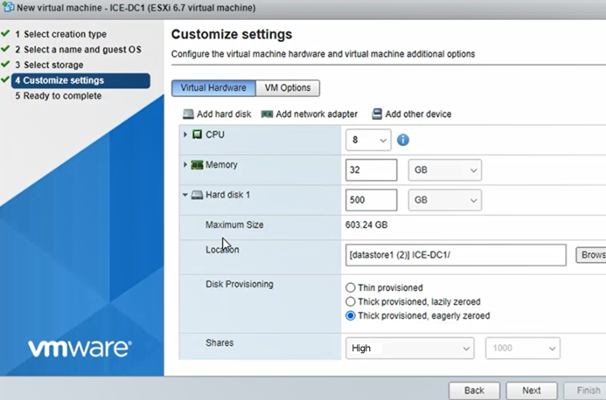The height and width of the screenshot is (400, 606).
Task: Click the Add other device icon
Action: click(377, 114)
